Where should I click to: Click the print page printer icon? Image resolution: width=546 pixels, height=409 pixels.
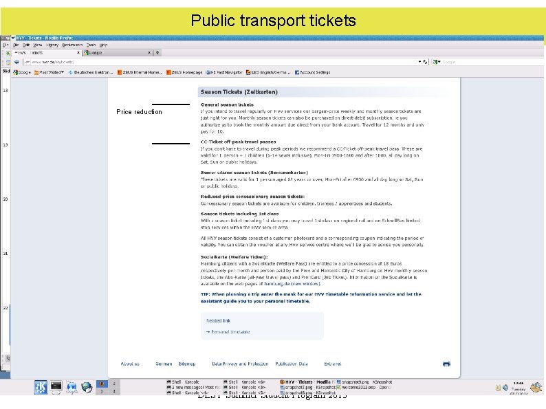click(446, 364)
